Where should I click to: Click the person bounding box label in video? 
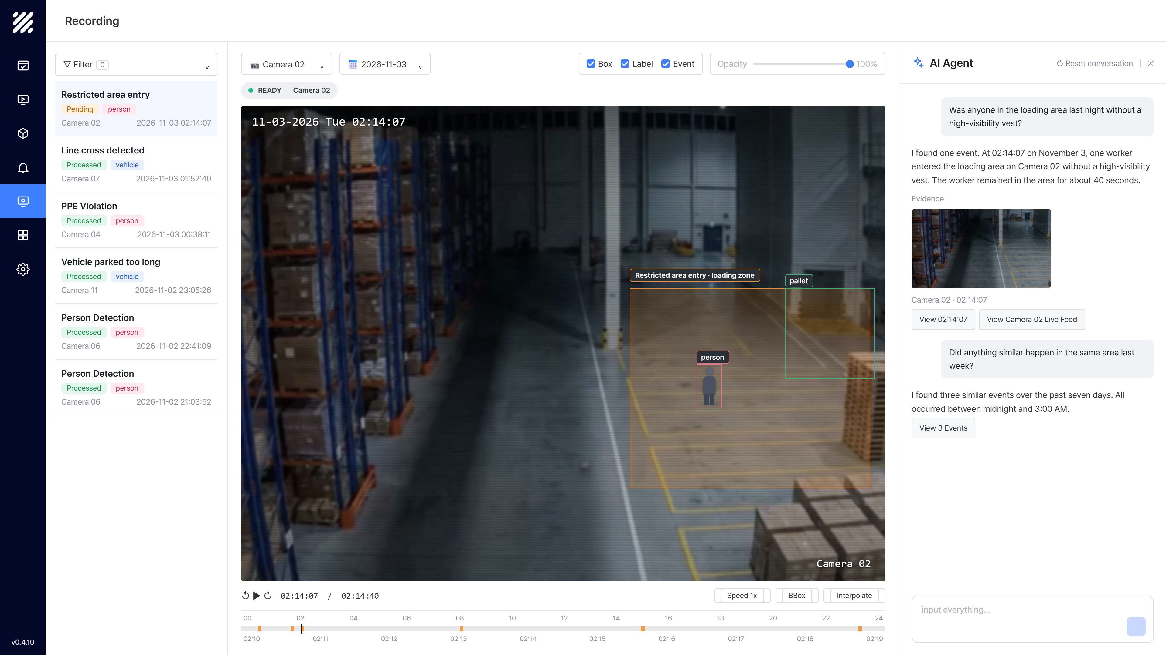click(712, 357)
